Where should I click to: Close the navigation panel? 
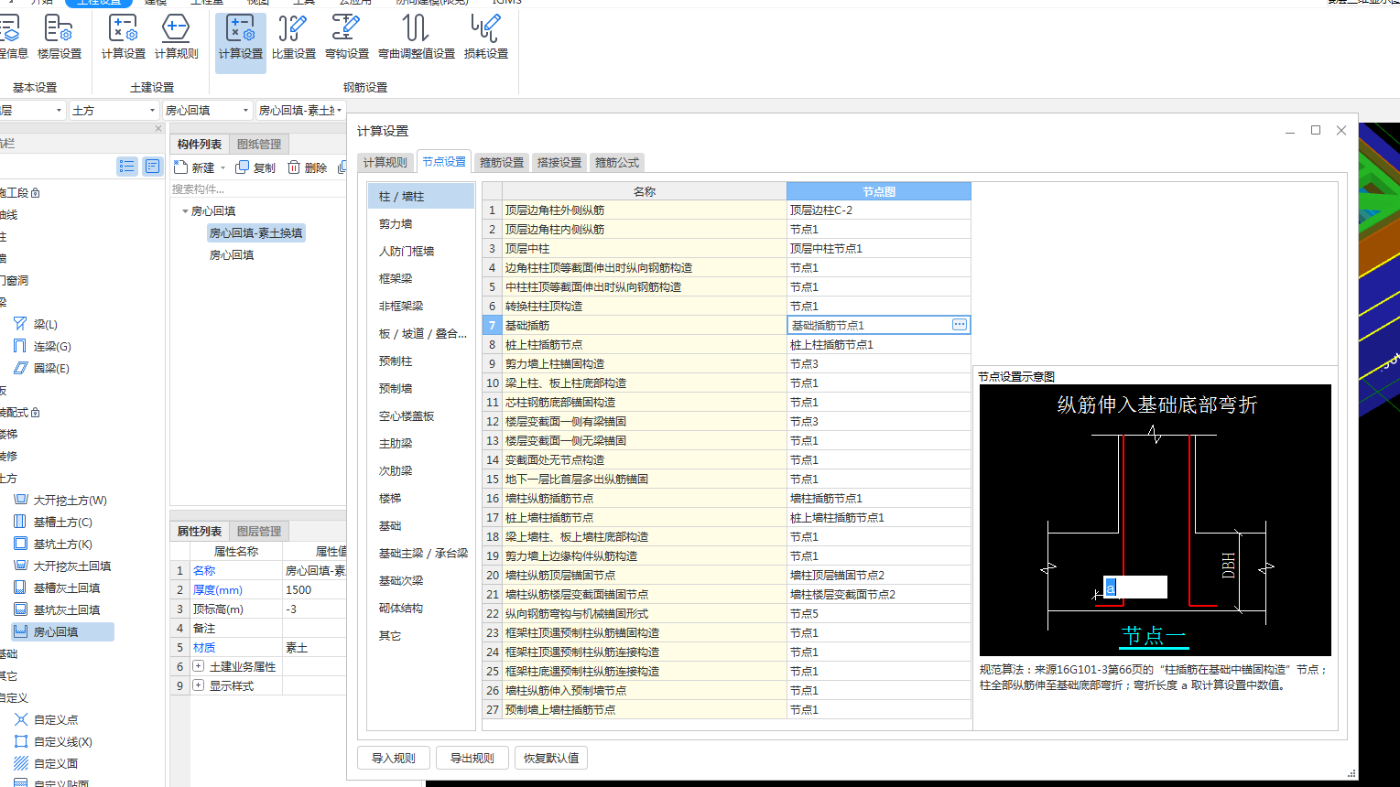[157, 128]
